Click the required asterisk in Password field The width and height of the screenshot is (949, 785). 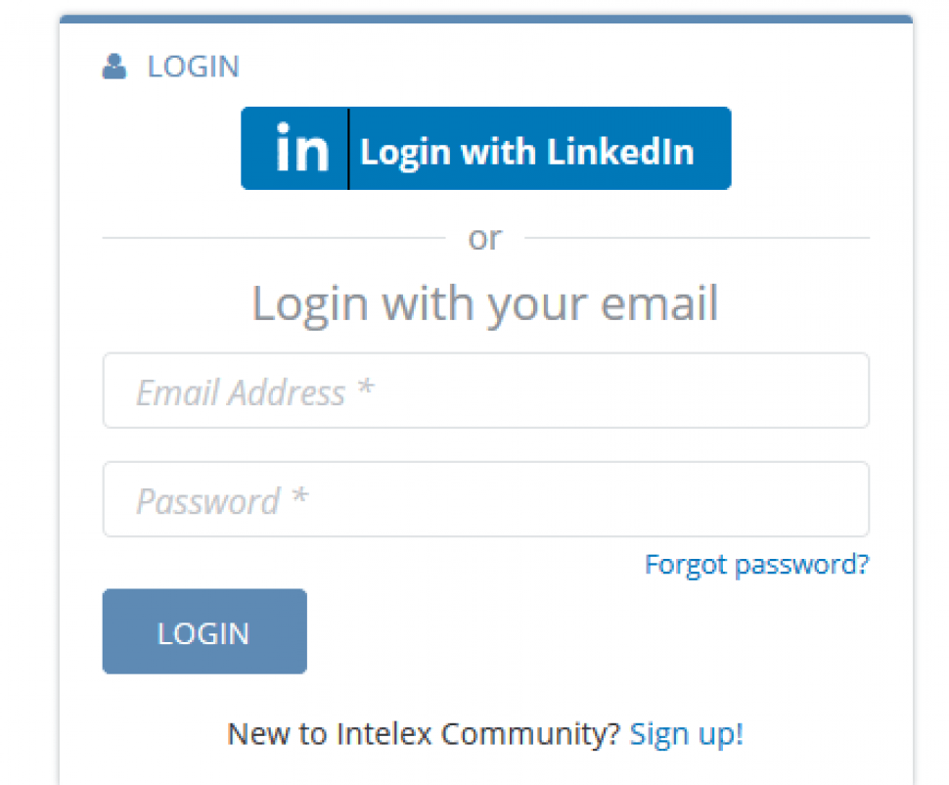coord(299,497)
